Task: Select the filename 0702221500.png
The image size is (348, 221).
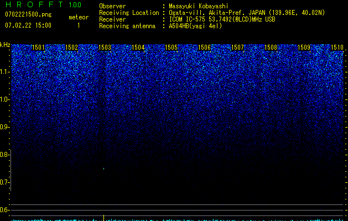Action: [28, 14]
